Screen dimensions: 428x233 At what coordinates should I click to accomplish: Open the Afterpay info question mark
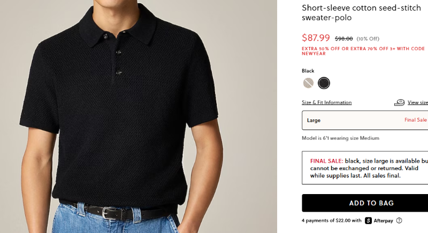click(x=399, y=221)
